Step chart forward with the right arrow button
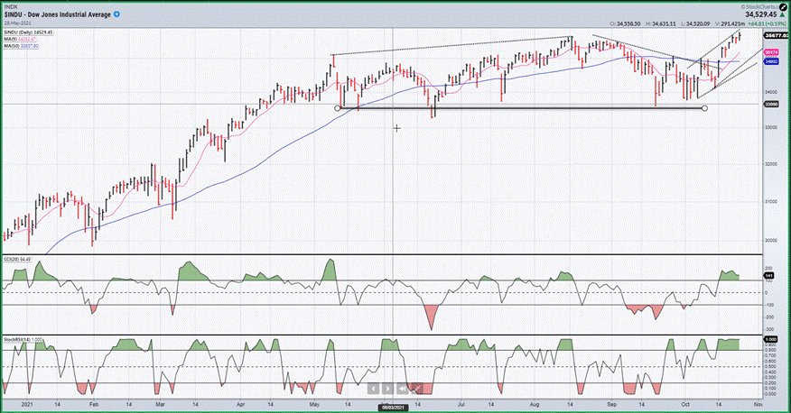The height and width of the screenshot is (413, 791). 387,389
